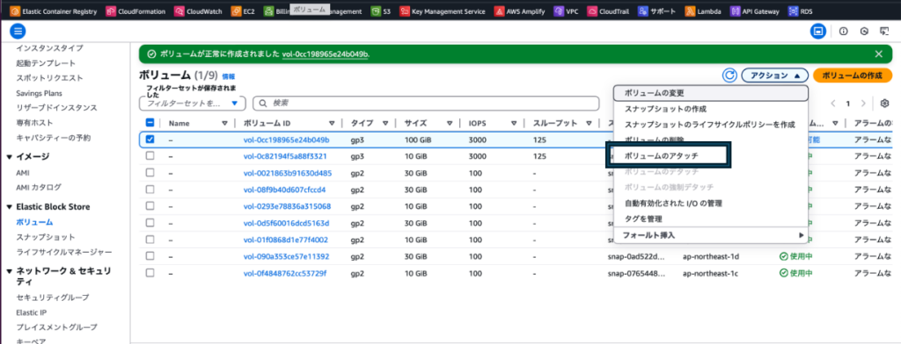Open the フィルターセット dropdown
The width and height of the screenshot is (901, 344).
[x=193, y=104]
